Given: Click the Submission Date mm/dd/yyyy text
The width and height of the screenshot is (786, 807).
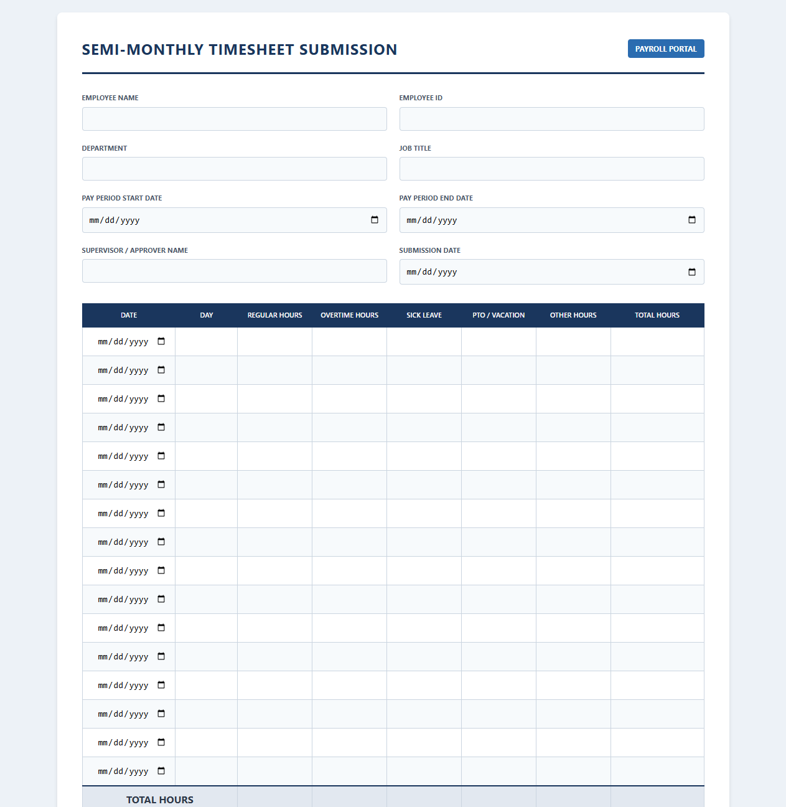Looking at the screenshot, I should click(432, 272).
